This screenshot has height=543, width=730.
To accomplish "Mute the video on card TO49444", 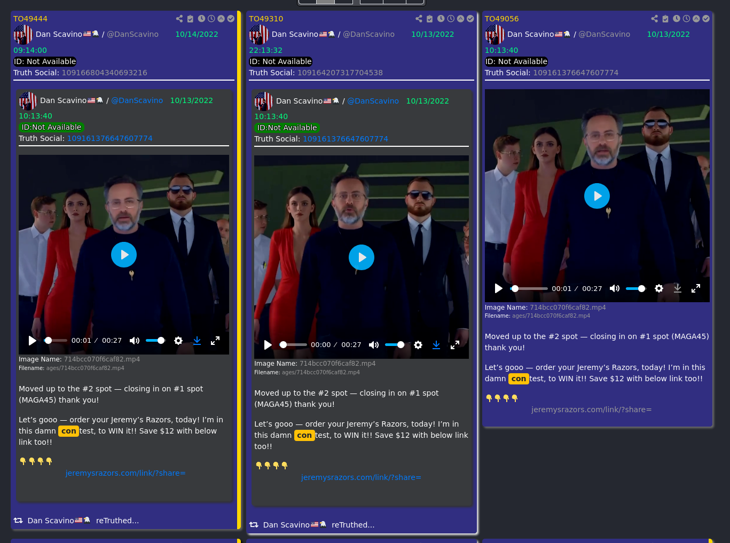I will click(x=135, y=341).
